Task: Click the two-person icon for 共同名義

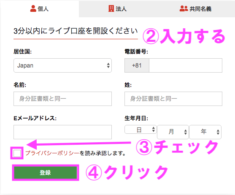Action: 184,8
